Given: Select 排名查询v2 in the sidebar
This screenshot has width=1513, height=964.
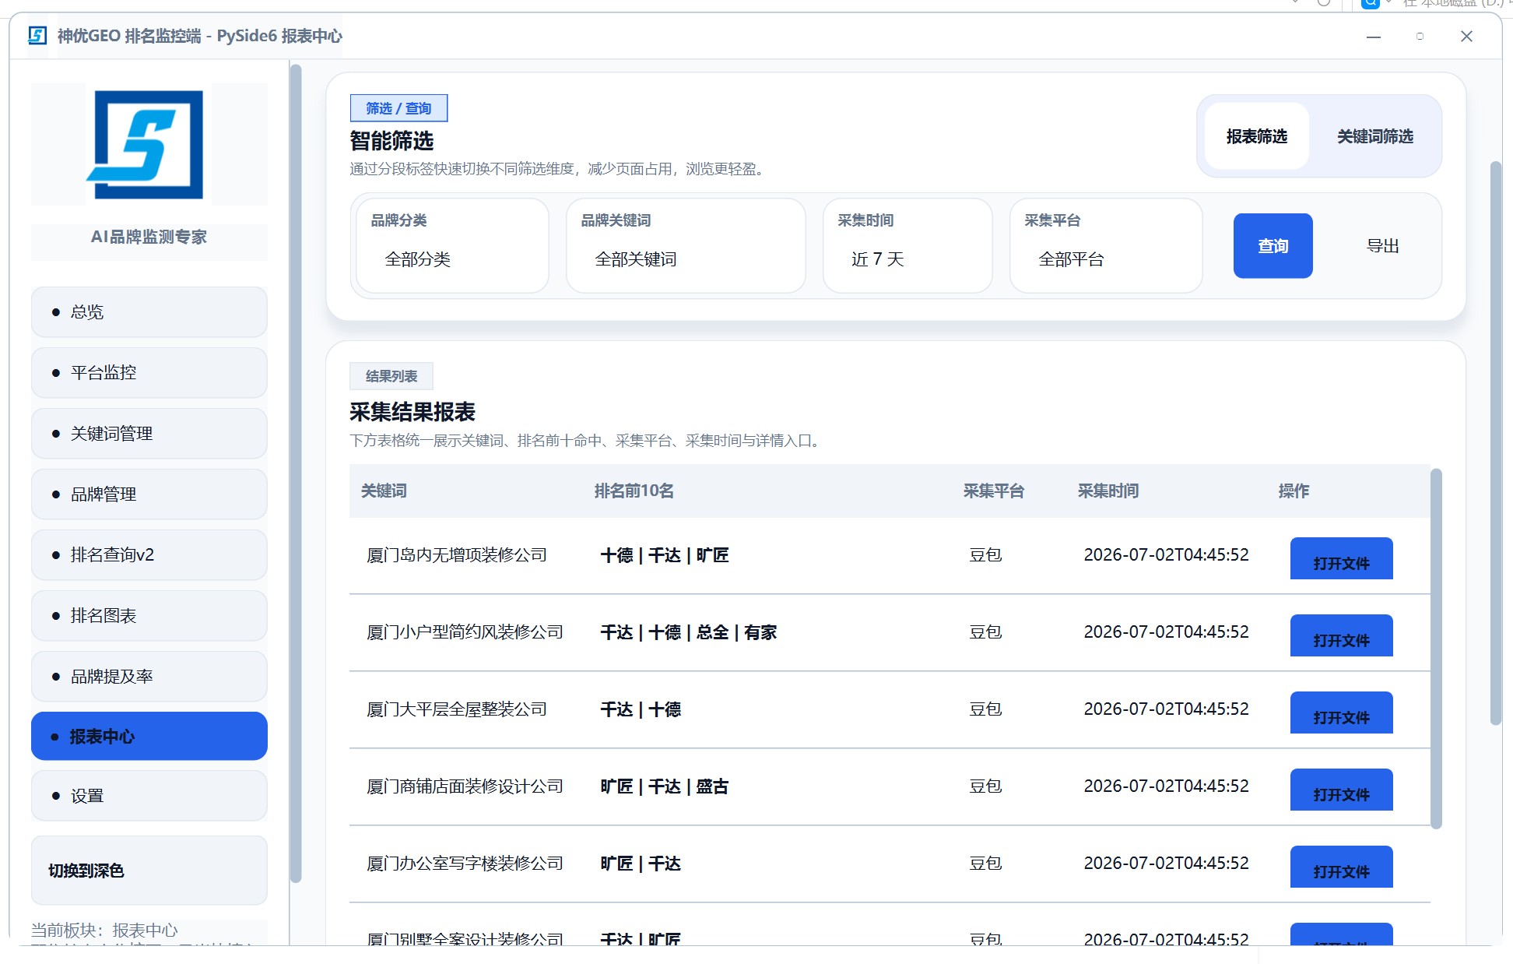Looking at the screenshot, I should coord(149,555).
